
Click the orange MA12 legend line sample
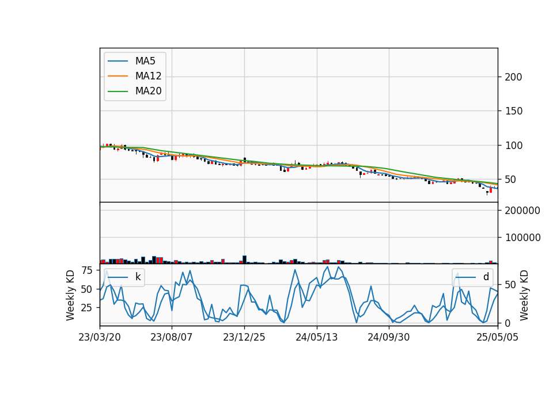point(118,76)
